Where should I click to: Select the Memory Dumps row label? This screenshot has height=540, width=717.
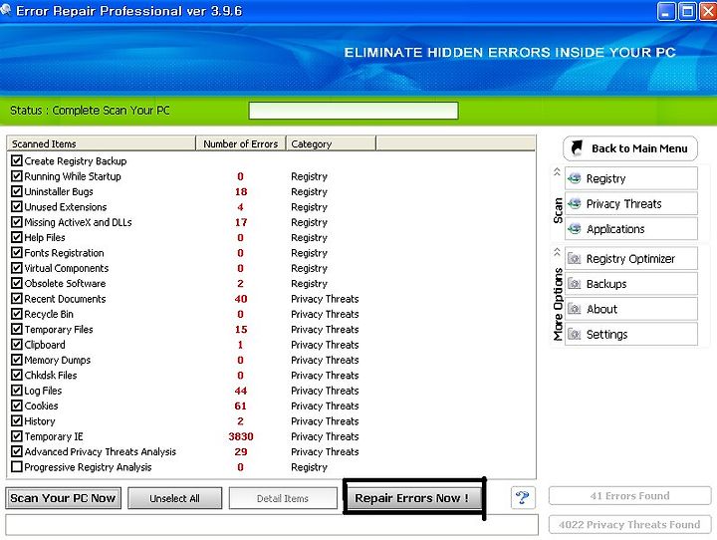57,360
